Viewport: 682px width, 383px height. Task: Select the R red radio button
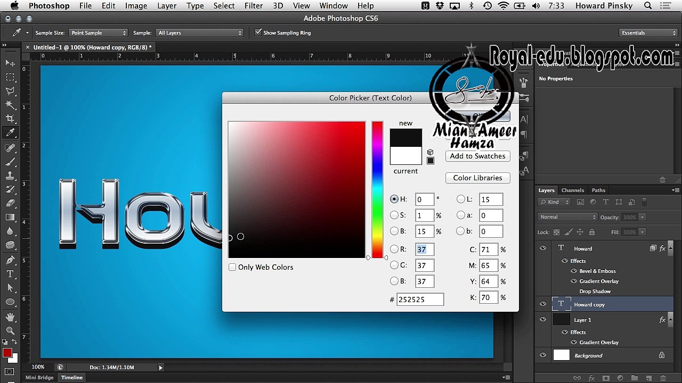[394, 249]
